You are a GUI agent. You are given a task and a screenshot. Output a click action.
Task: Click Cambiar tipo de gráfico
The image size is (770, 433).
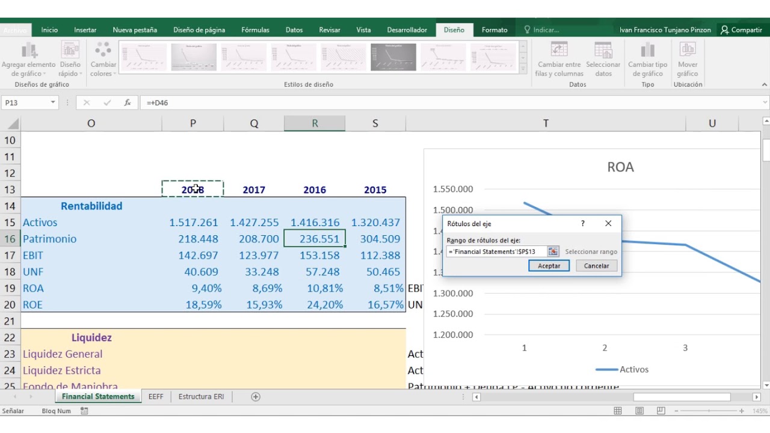tap(647, 60)
